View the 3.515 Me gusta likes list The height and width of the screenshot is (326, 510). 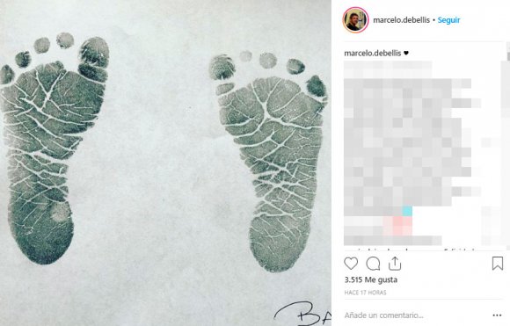point(371,279)
